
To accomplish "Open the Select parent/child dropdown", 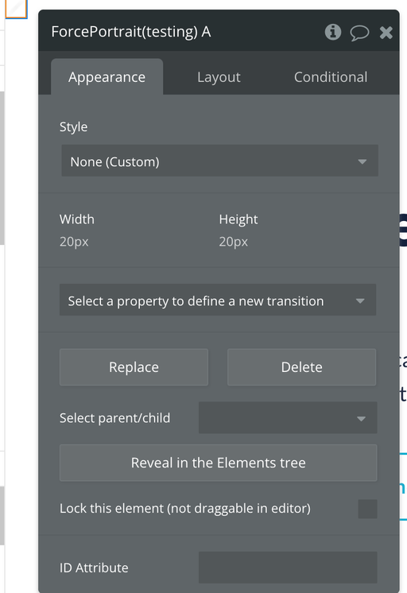I will coord(288,417).
